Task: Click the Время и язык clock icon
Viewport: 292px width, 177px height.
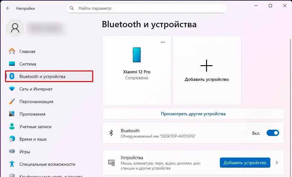Action: tap(12, 139)
